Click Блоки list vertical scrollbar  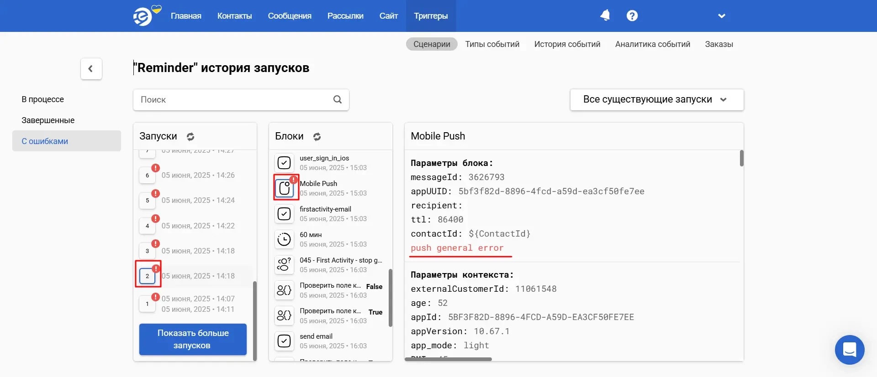[x=391, y=298]
